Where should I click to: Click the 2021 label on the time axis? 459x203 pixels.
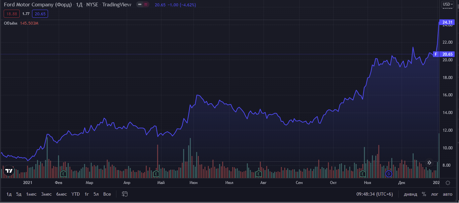[x=27, y=183]
